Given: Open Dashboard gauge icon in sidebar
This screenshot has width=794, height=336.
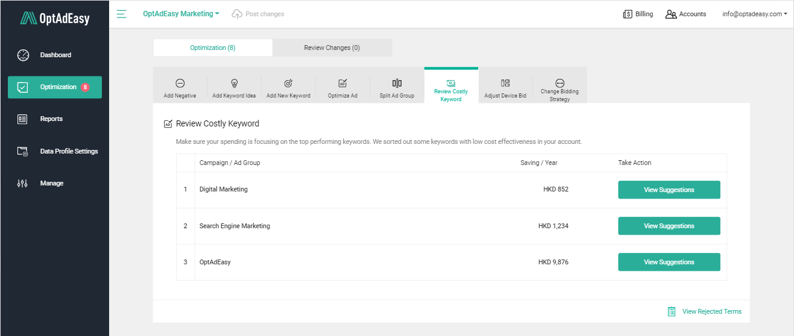Looking at the screenshot, I should pos(23,55).
